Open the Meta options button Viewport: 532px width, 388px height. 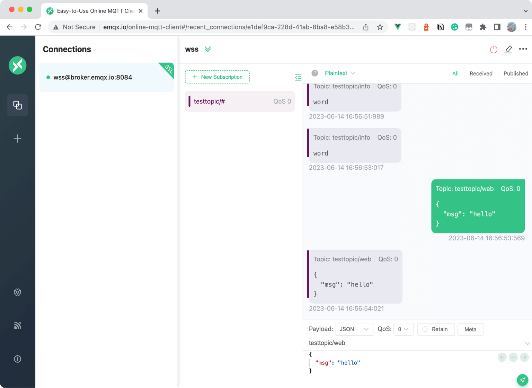point(470,329)
